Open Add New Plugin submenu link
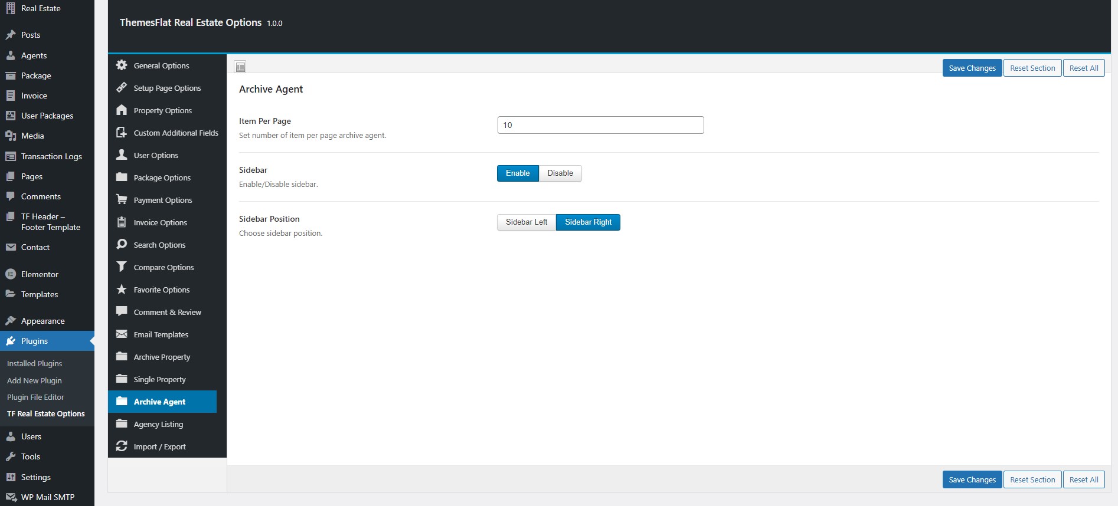The width and height of the screenshot is (1118, 506). point(34,380)
